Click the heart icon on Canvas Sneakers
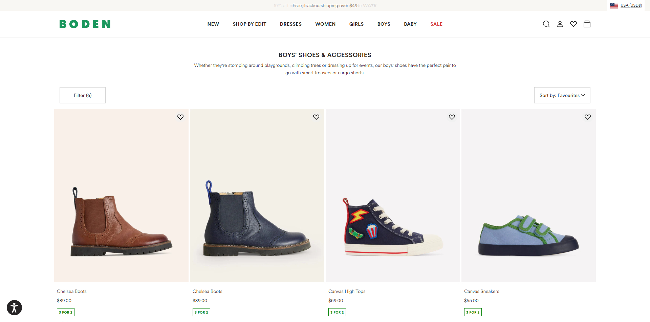Screen dimensions: 650x322 click(x=587, y=117)
